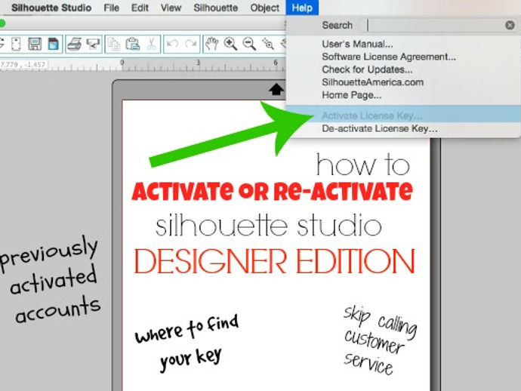Undo the last action

pyautogui.click(x=172, y=44)
